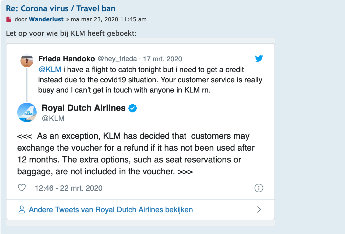Open the 12:46 - 22 mrt. 2020 timestamp
This screenshot has height=234, width=345.
click(x=69, y=188)
